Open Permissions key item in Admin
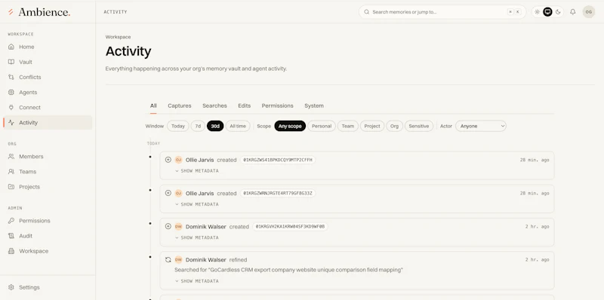 coord(48,221)
